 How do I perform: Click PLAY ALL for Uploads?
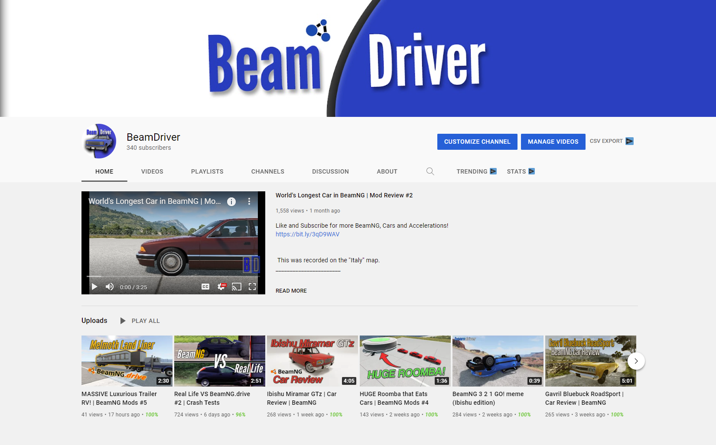coord(146,321)
